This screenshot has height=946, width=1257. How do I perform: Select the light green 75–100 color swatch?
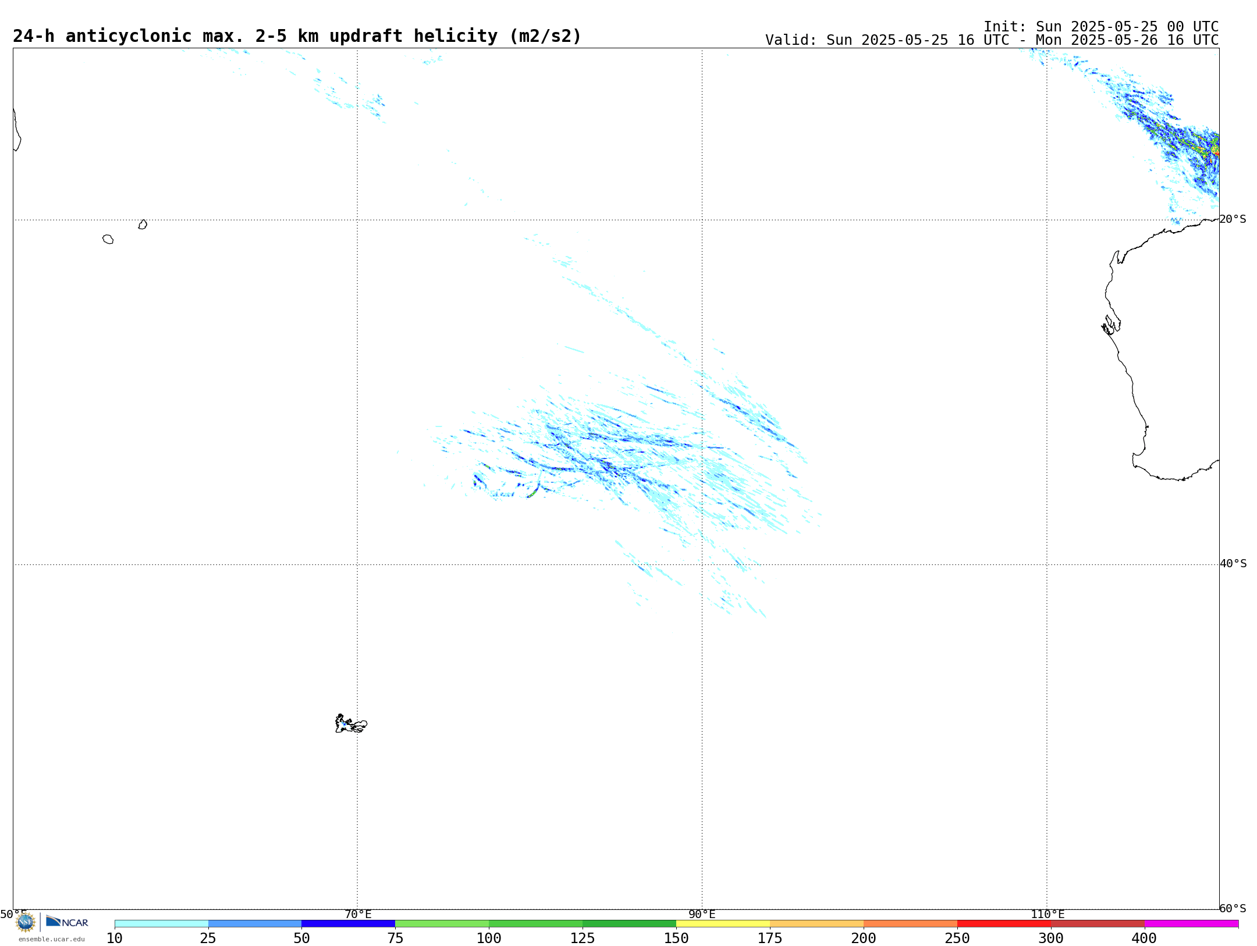pos(442,924)
